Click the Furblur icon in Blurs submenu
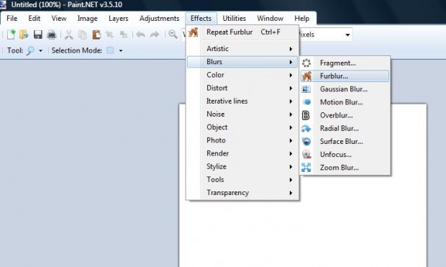Viewport: 446px width, 267px height. click(x=306, y=76)
